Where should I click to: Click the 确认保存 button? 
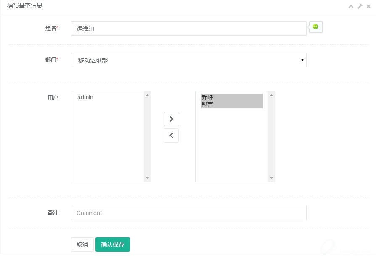click(112, 245)
